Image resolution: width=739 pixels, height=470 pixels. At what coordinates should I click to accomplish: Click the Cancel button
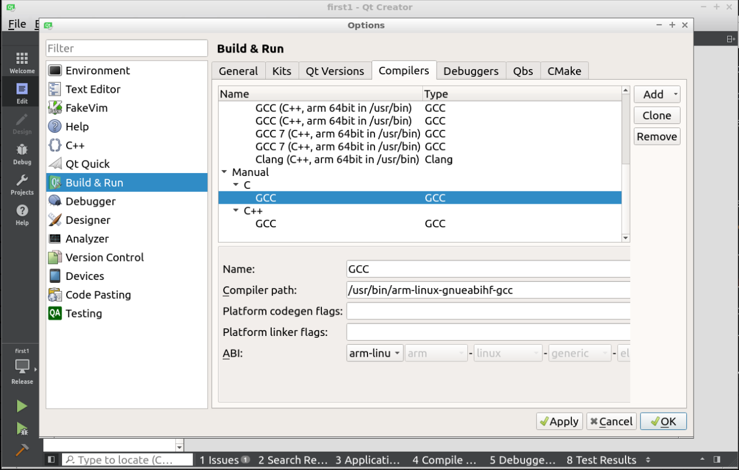point(611,421)
